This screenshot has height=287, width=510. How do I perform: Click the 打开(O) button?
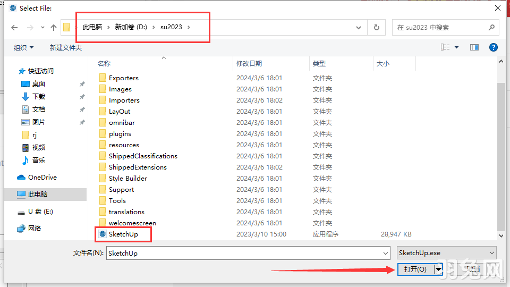click(415, 269)
